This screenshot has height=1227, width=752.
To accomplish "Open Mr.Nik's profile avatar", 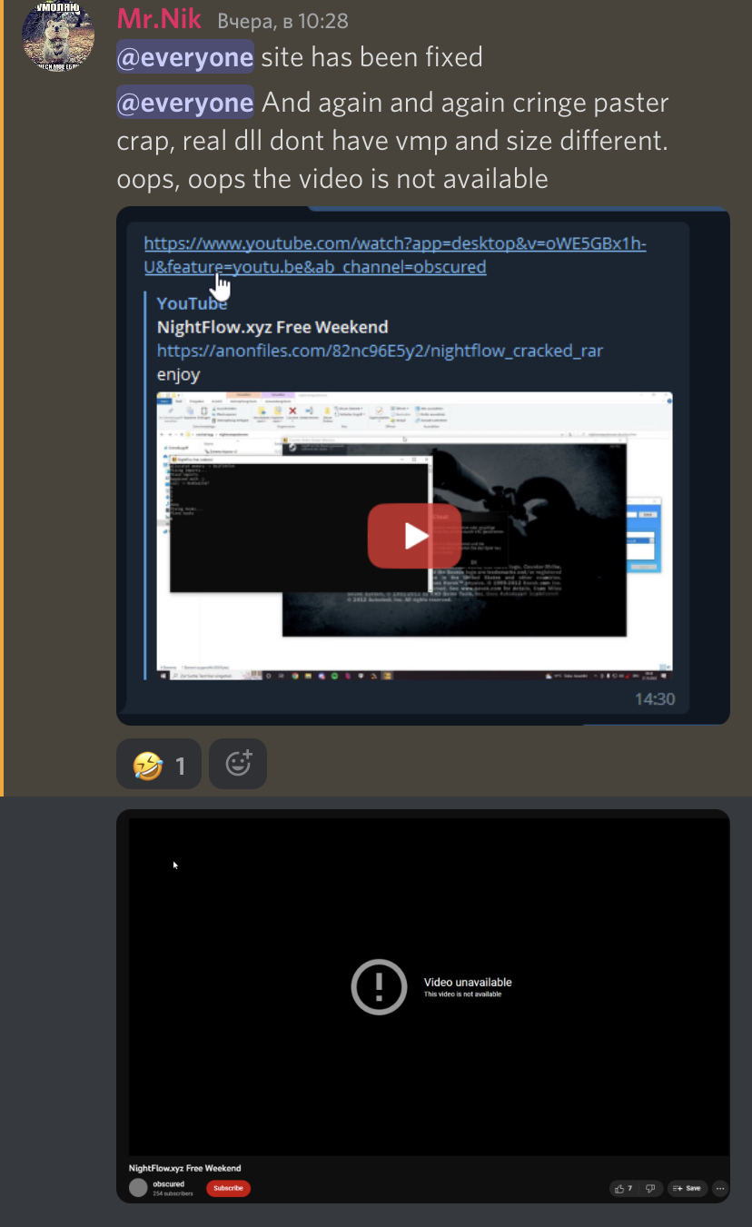I will click(x=58, y=37).
